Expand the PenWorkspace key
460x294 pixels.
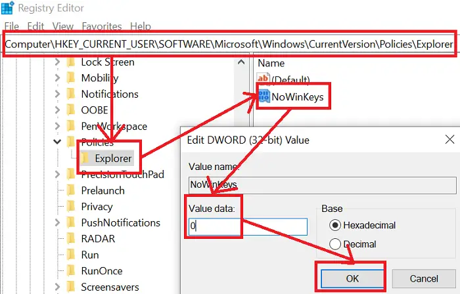point(58,126)
